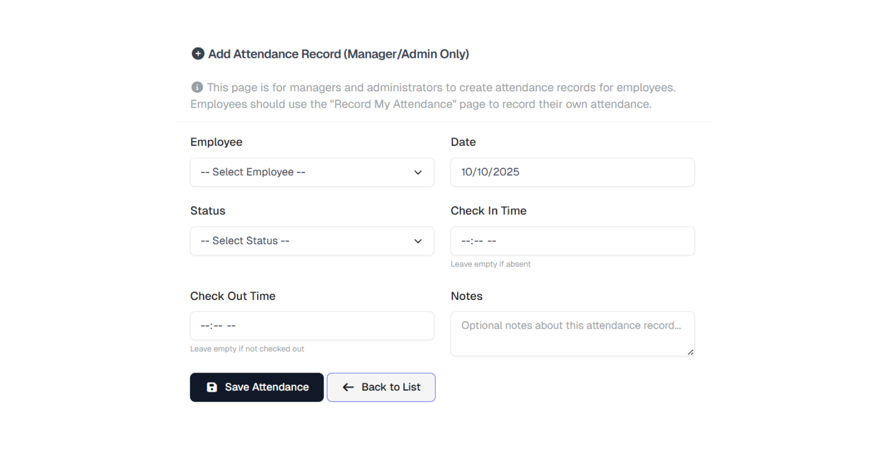Click the Employee field label
The width and height of the screenshot is (880, 449).
(216, 142)
